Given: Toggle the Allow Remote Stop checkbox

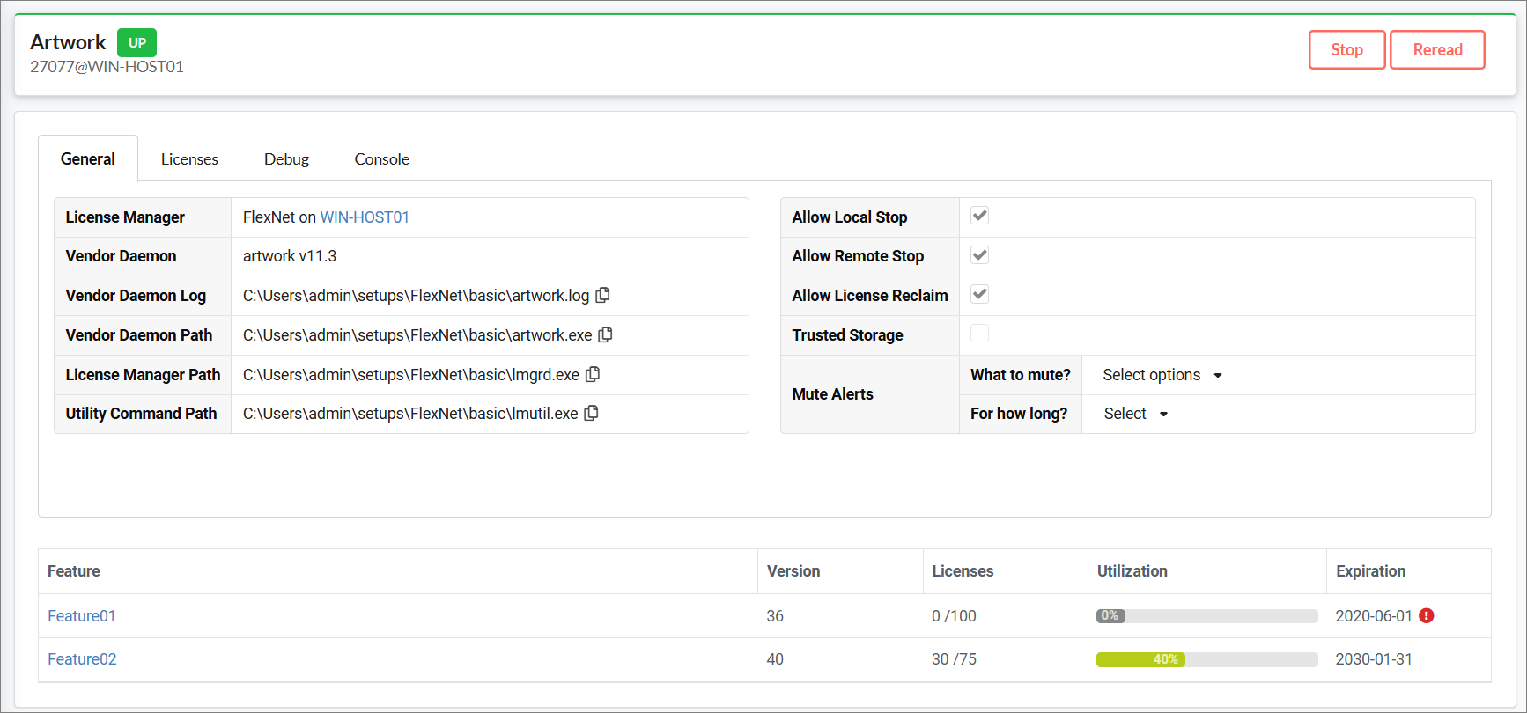Looking at the screenshot, I should click(x=979, y=255).
